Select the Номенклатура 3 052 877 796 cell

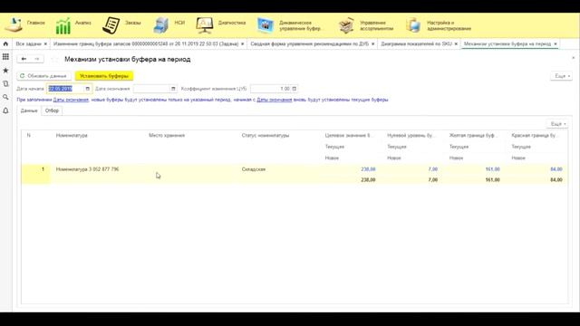coord(87,169)
